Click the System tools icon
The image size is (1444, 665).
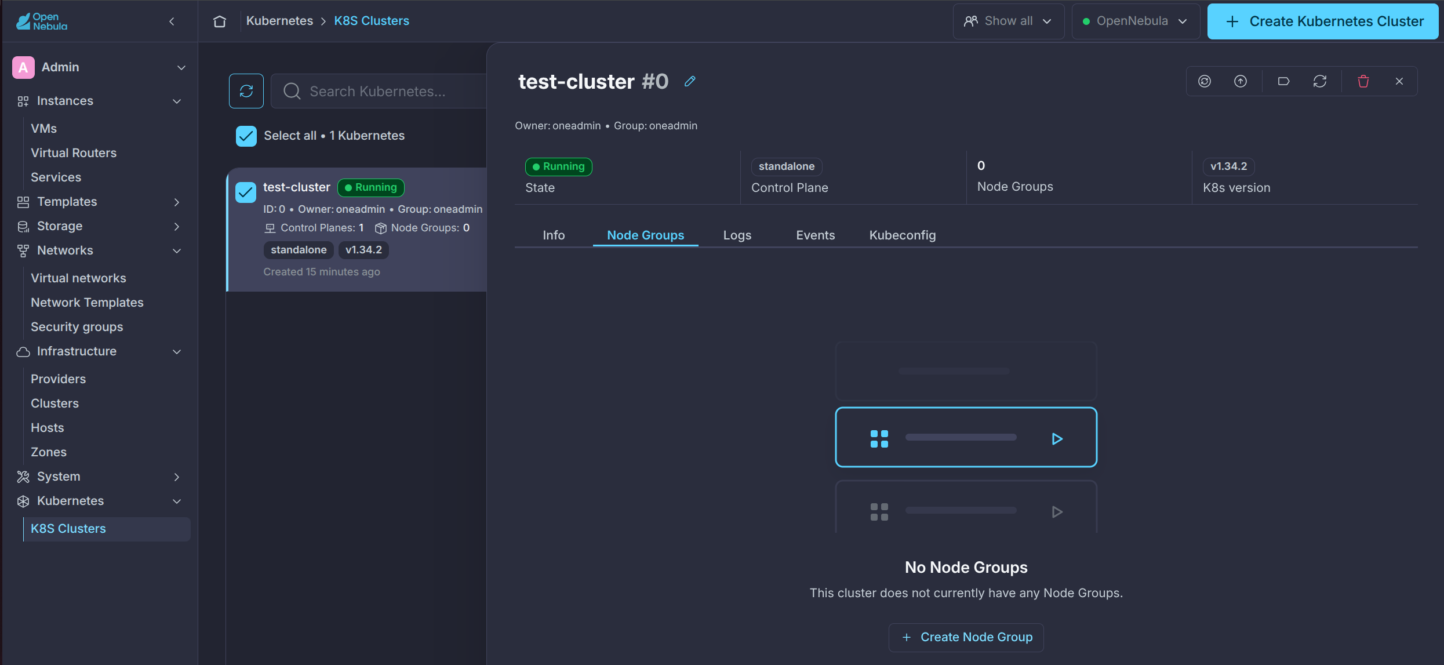point(23,477)
